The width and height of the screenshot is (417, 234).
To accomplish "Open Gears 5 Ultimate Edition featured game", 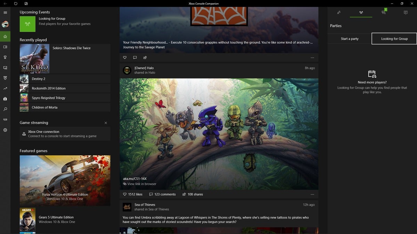I will [65, 220].
